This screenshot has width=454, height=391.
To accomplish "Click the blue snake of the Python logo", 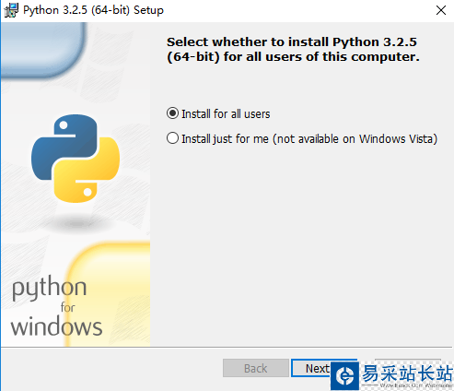I will point(66,145).
